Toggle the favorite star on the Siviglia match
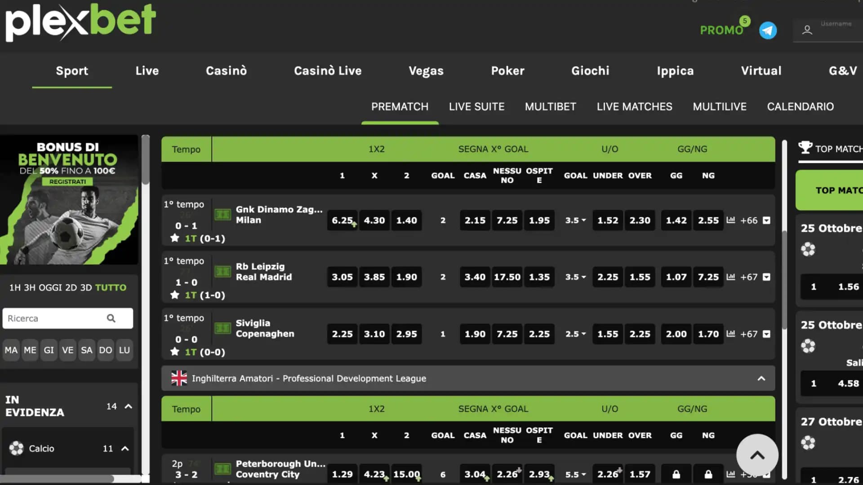The width and height of the screenshot is (863, 485). pyautogui.click(x=174, y=352)
